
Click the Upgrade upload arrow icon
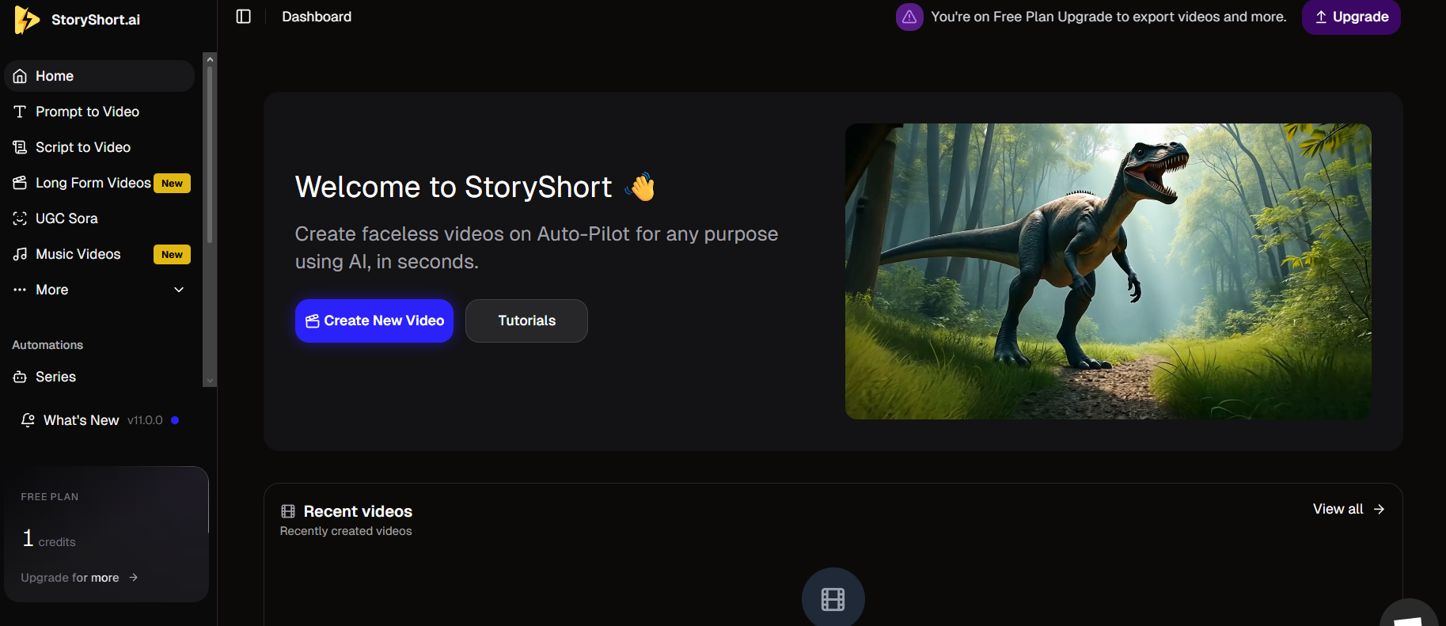(x=1321, y=17)
